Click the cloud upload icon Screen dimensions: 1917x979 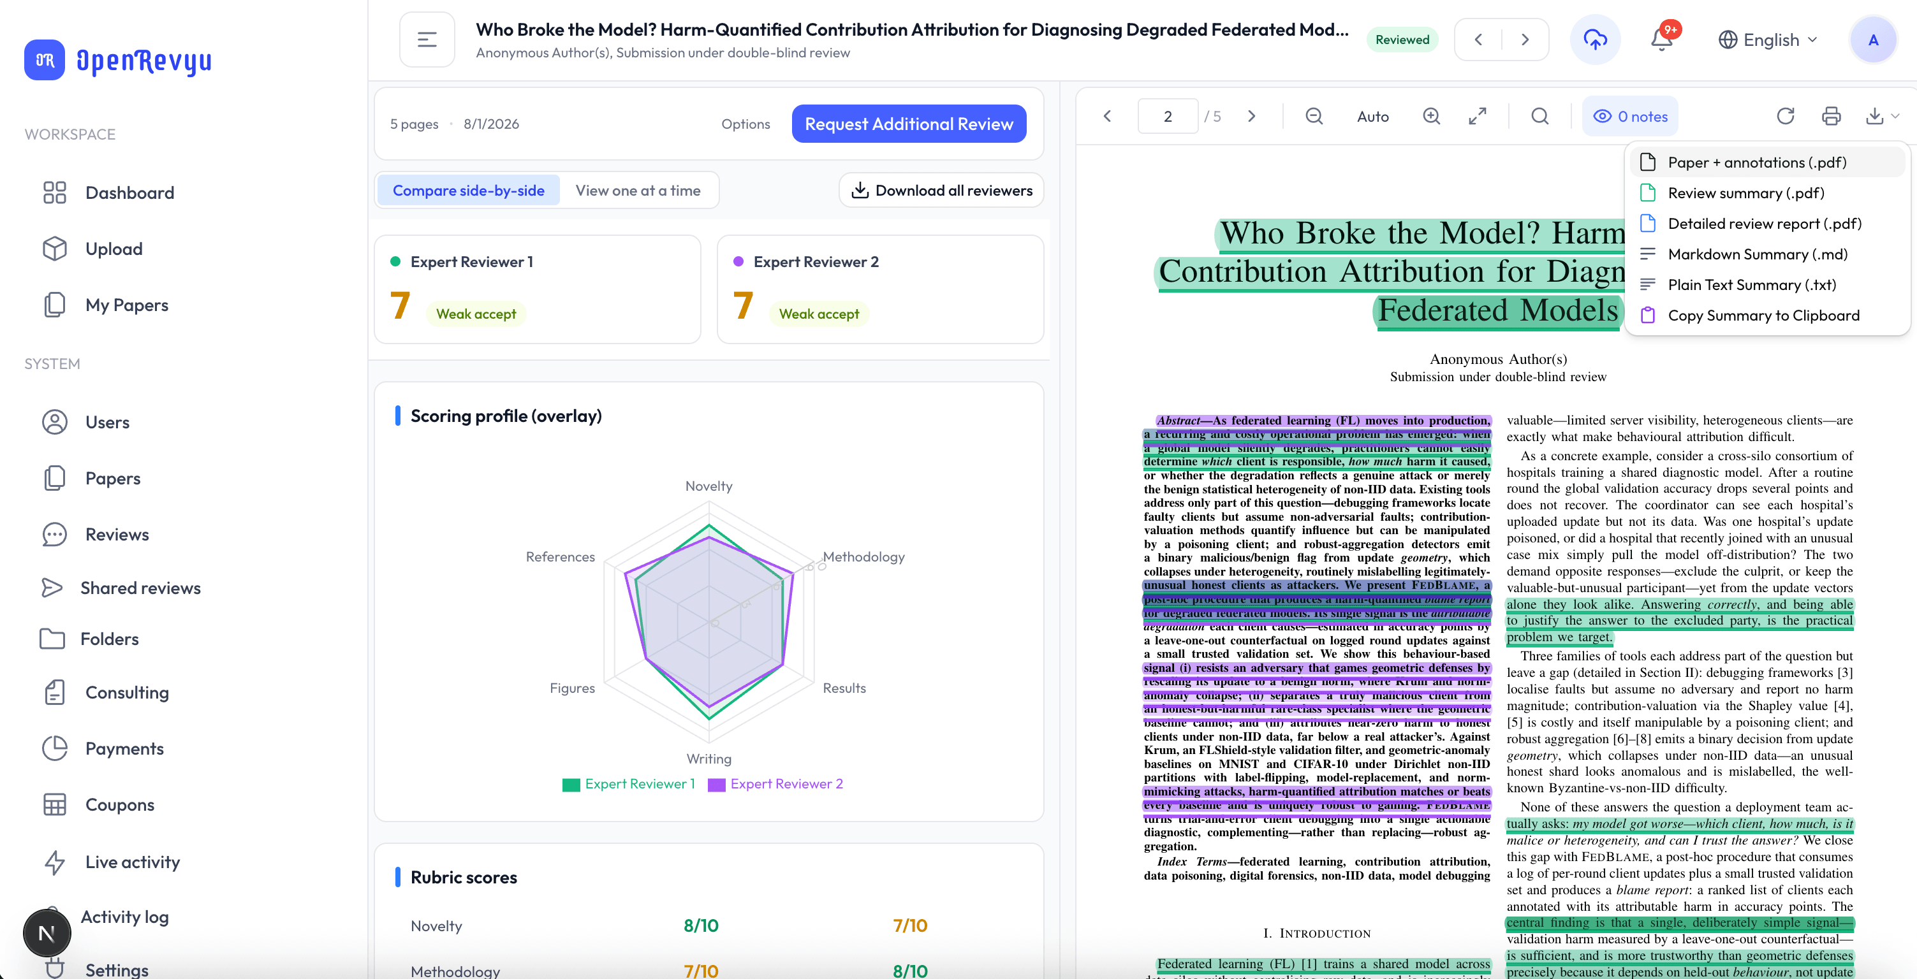tap(1595, 40)
